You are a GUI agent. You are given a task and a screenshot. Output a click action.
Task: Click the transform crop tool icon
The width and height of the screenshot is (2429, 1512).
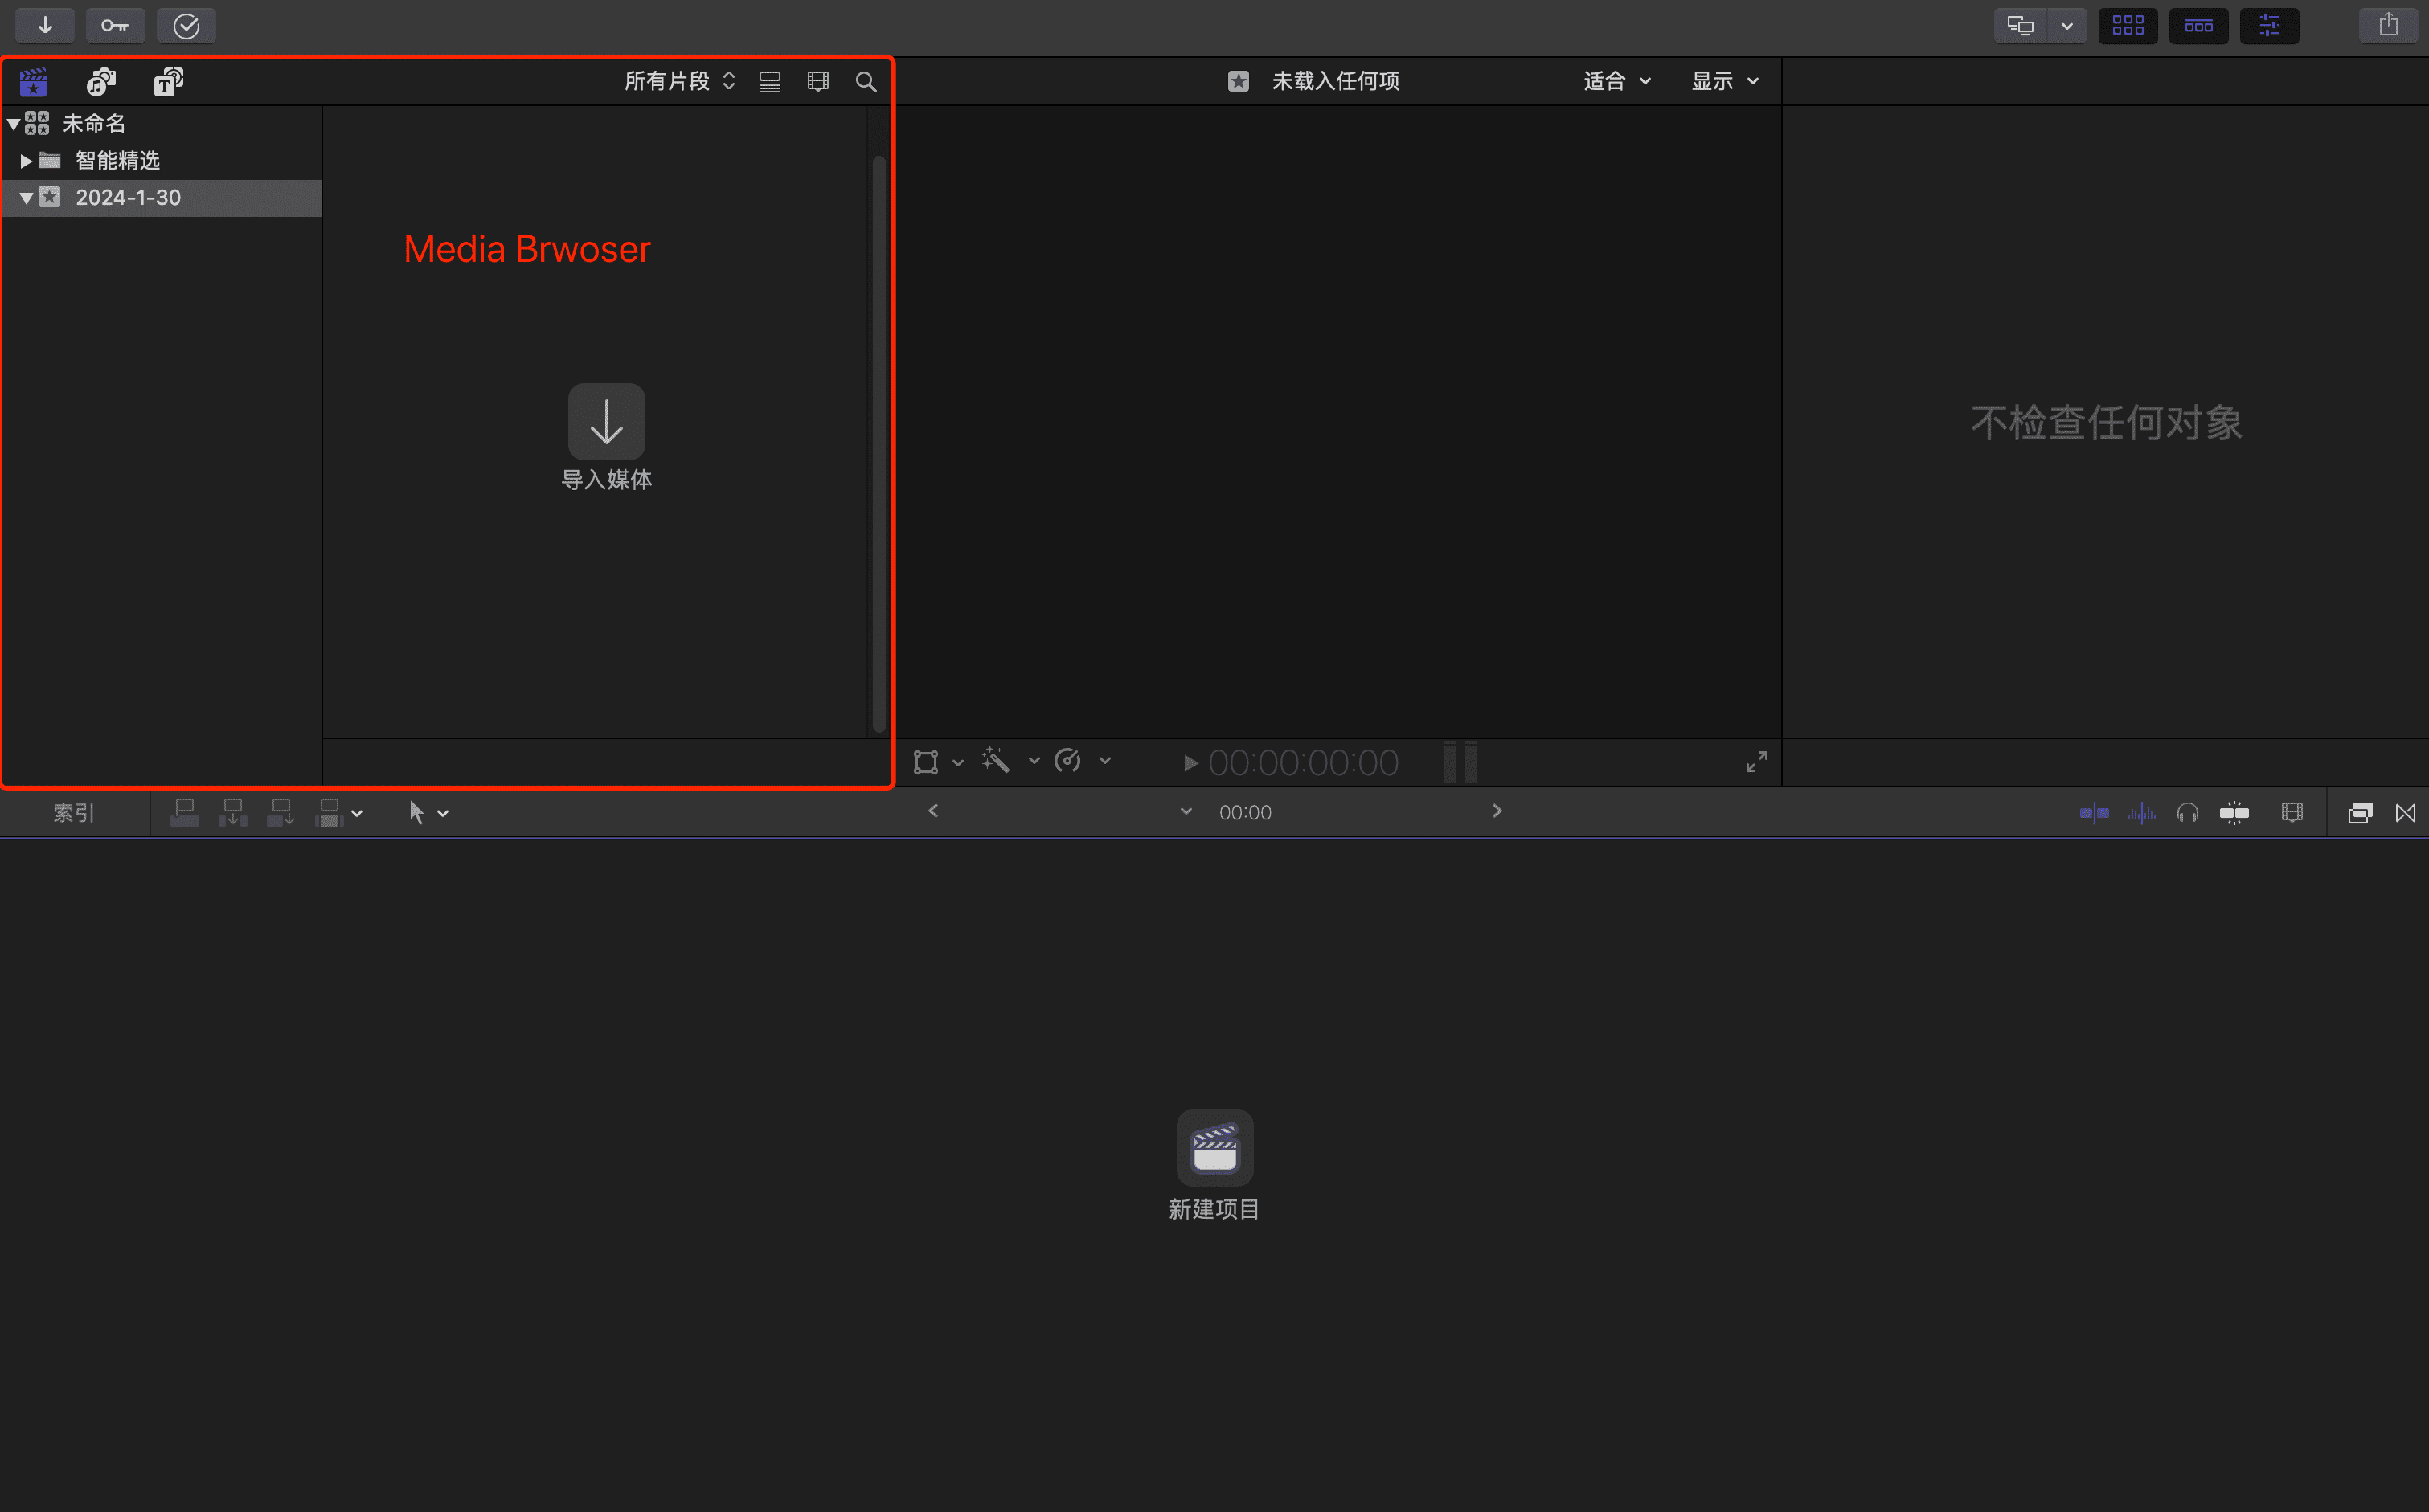tap(925, 762)
